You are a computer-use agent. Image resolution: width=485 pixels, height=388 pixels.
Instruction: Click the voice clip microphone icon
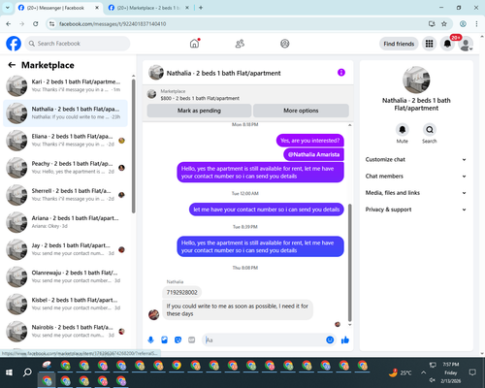coord(150,339)
